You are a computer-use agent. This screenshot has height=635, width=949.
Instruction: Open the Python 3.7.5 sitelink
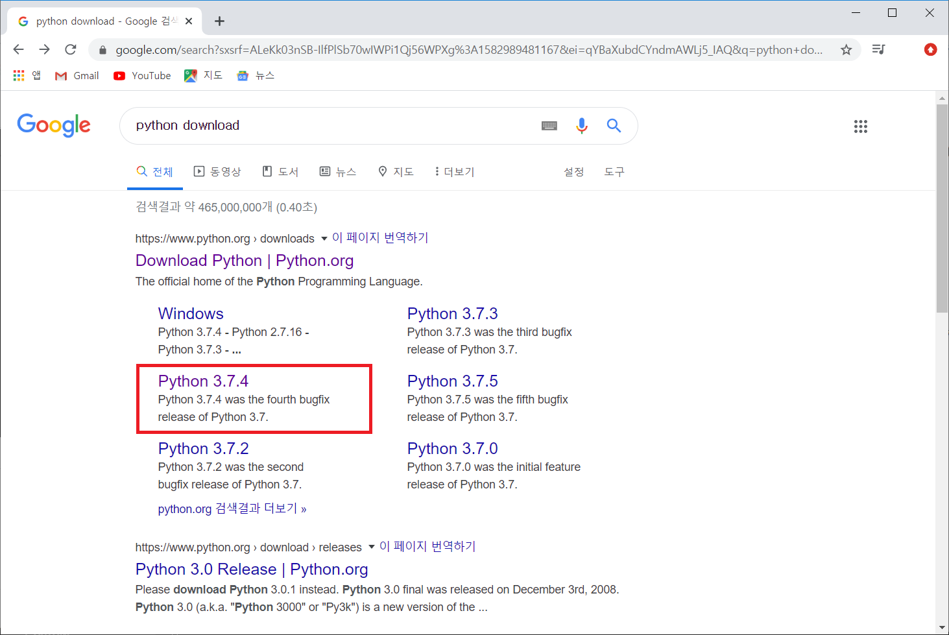[453, 381]
